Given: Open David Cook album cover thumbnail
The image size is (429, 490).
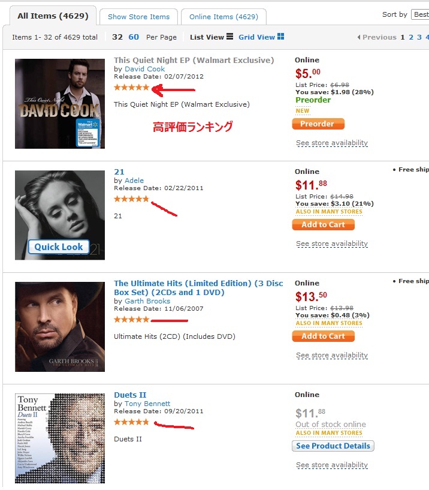Looking at the screenshot, I should [x=60, y=104].
